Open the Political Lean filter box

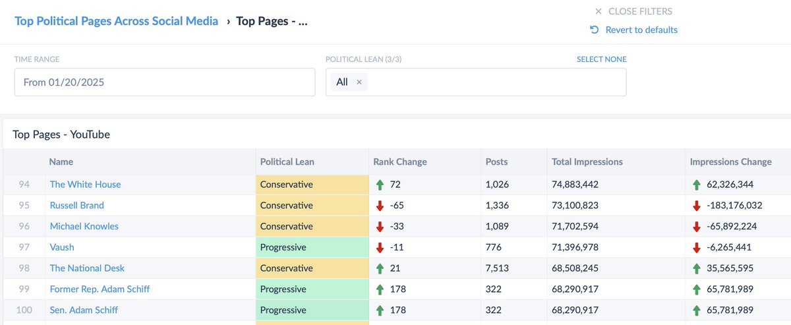click(x=476, y=82)
